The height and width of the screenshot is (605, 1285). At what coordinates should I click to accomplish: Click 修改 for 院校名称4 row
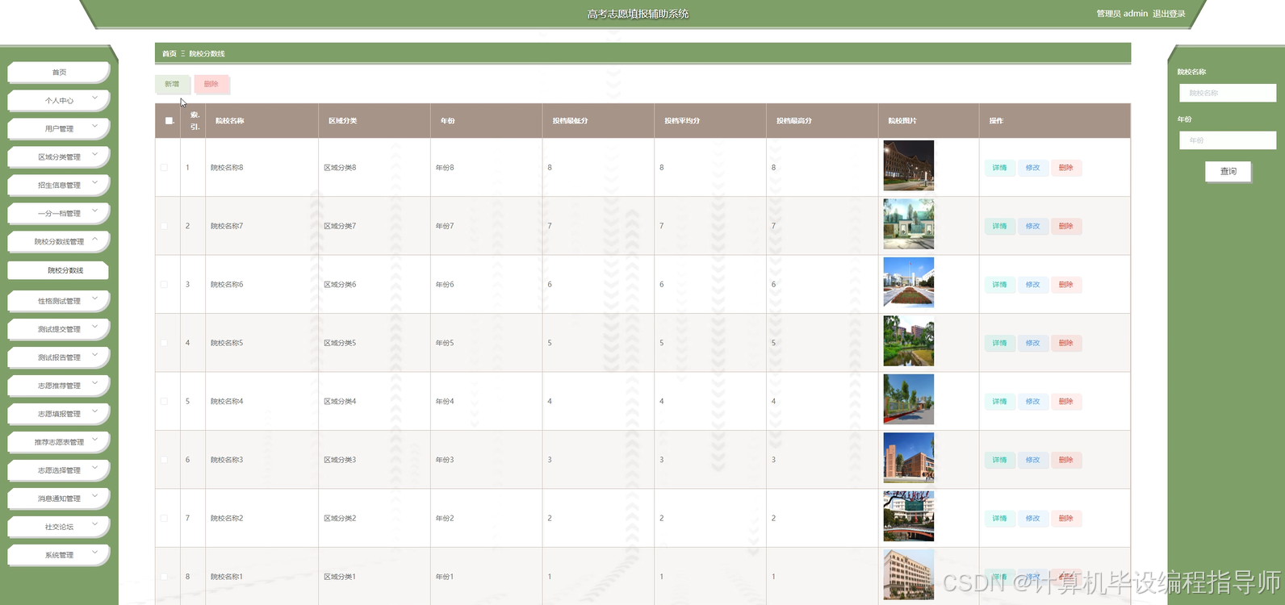[1032, 402]
